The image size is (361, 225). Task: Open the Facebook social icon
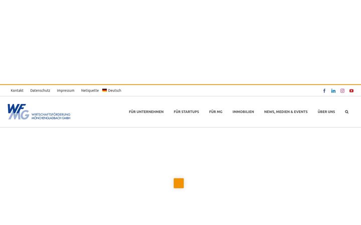[x=324, y=90]
